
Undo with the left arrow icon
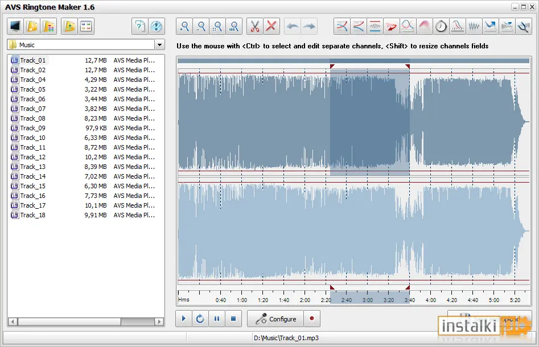click(x=293, y=27)
